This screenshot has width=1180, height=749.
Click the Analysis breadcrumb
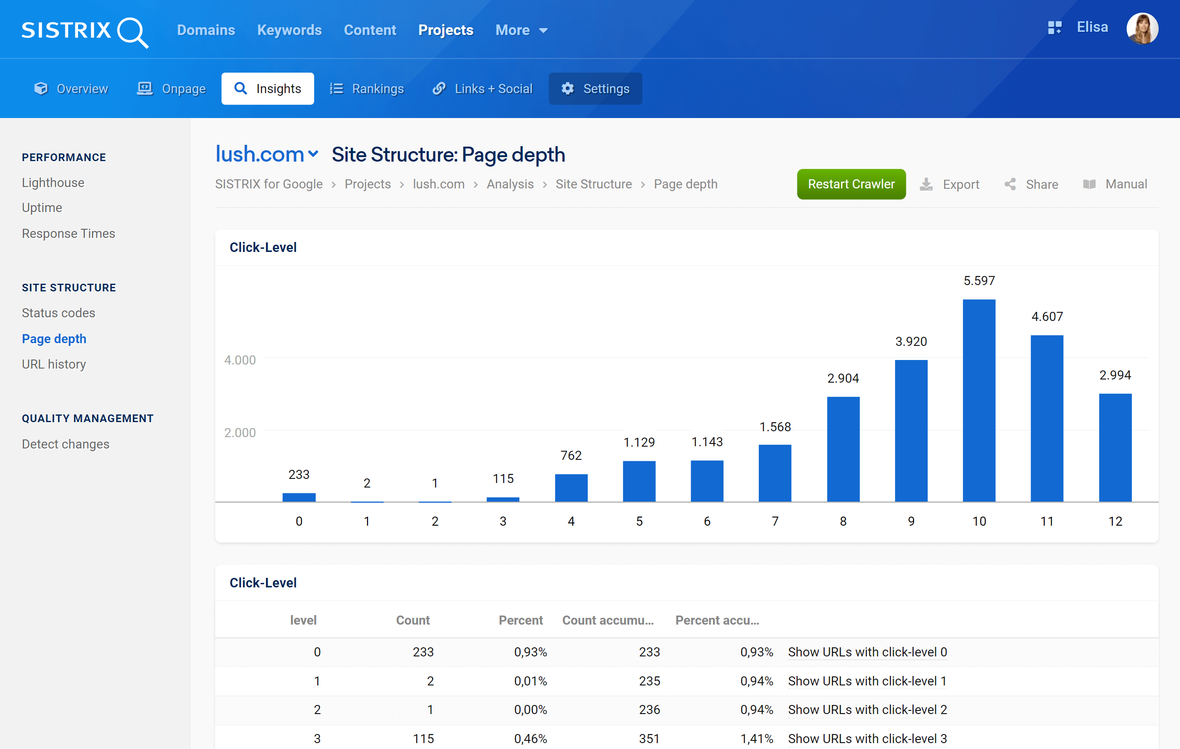coord(510,184)
